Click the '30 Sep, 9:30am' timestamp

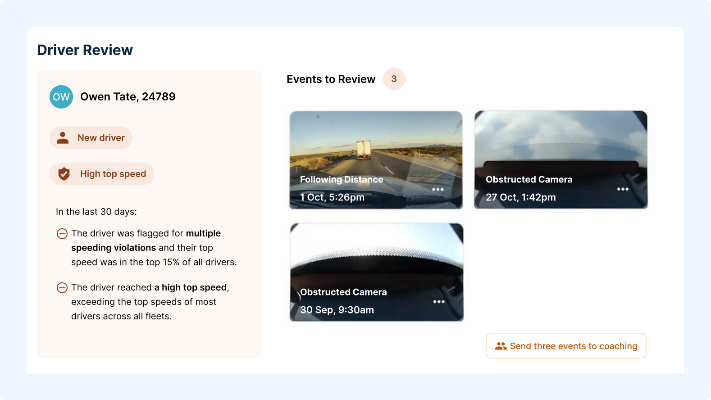tap(337, 310)
